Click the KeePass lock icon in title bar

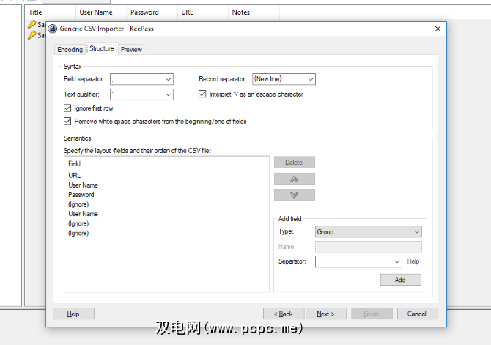pyautogui.click(x=52, y=29)
